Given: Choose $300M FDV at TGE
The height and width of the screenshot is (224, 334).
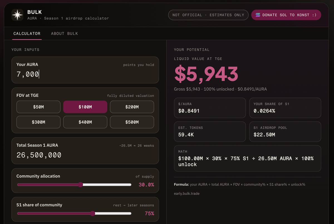Looking at the screenshot, I should (38, 122).
